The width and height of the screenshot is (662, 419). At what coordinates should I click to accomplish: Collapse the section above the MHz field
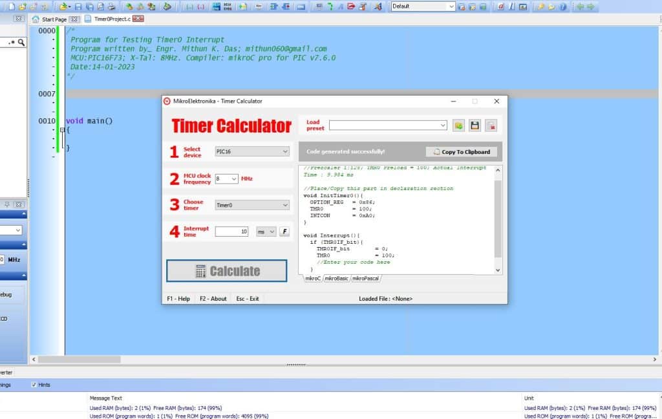click(24, 245)
